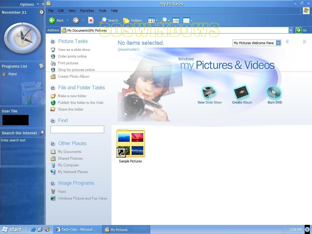Launch Internet Explorer from quick launch

[x=33, y=230]
